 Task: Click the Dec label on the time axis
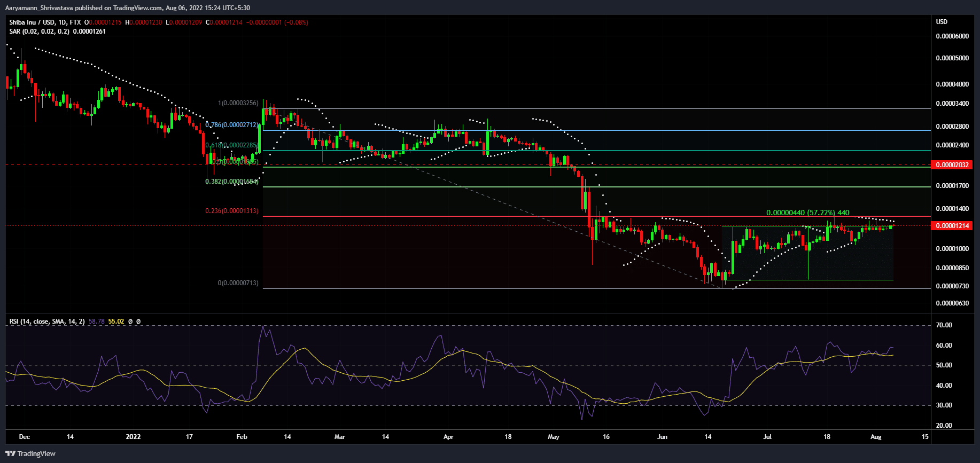point(25,437)
